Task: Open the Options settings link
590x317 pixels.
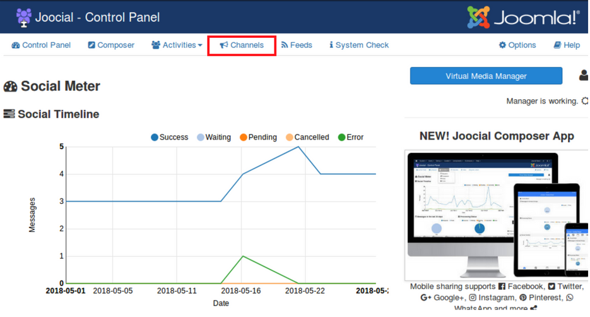Action: tap(517, 45)
